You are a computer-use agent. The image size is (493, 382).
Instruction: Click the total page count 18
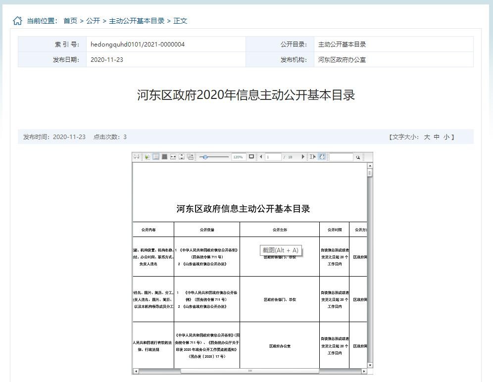coord(290,157)
